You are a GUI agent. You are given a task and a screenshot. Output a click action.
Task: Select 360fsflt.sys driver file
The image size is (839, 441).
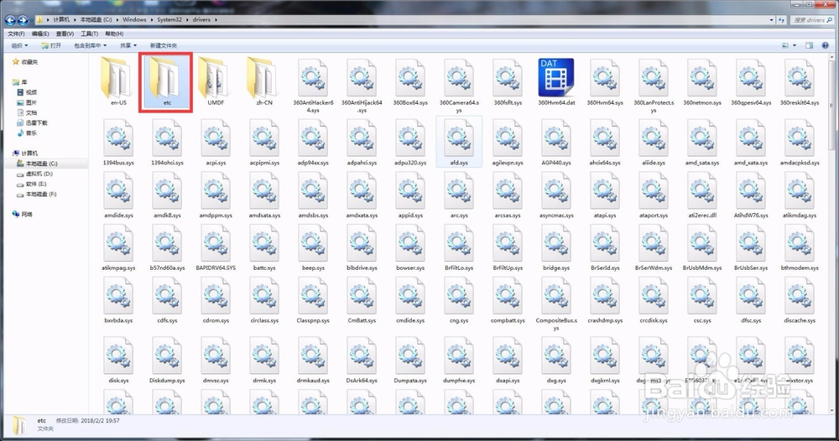pos(508,81)
